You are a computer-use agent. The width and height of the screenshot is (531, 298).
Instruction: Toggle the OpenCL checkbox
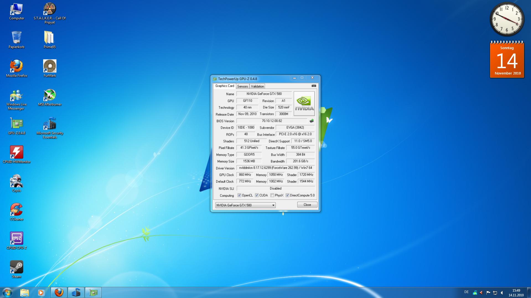click(x=239, y=196)
